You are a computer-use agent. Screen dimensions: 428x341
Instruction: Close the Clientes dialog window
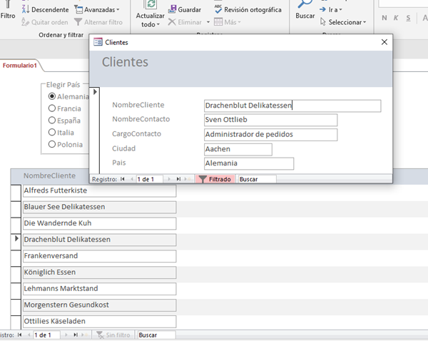click(x=384, y=42)
